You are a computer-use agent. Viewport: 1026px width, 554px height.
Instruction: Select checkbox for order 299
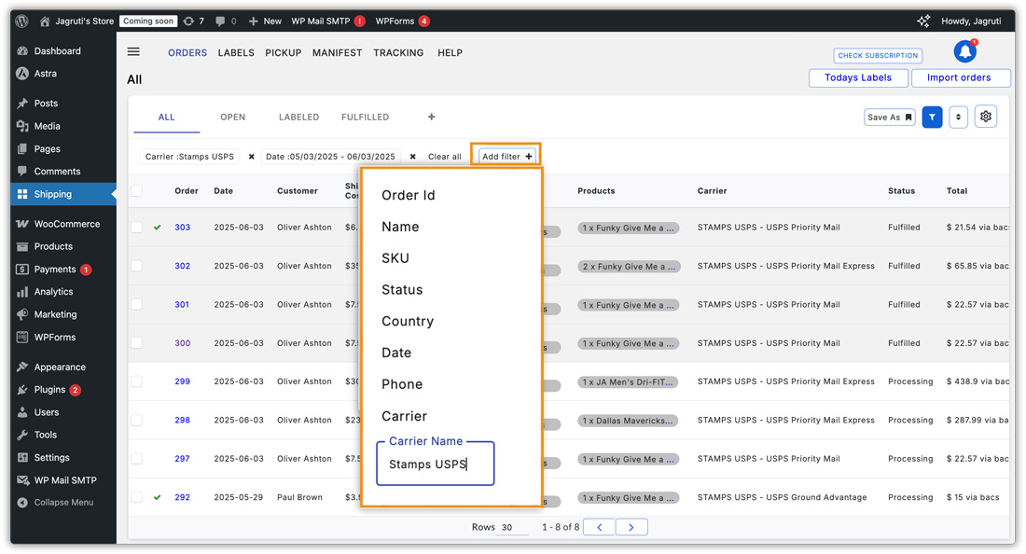click(x=137, y=381)
